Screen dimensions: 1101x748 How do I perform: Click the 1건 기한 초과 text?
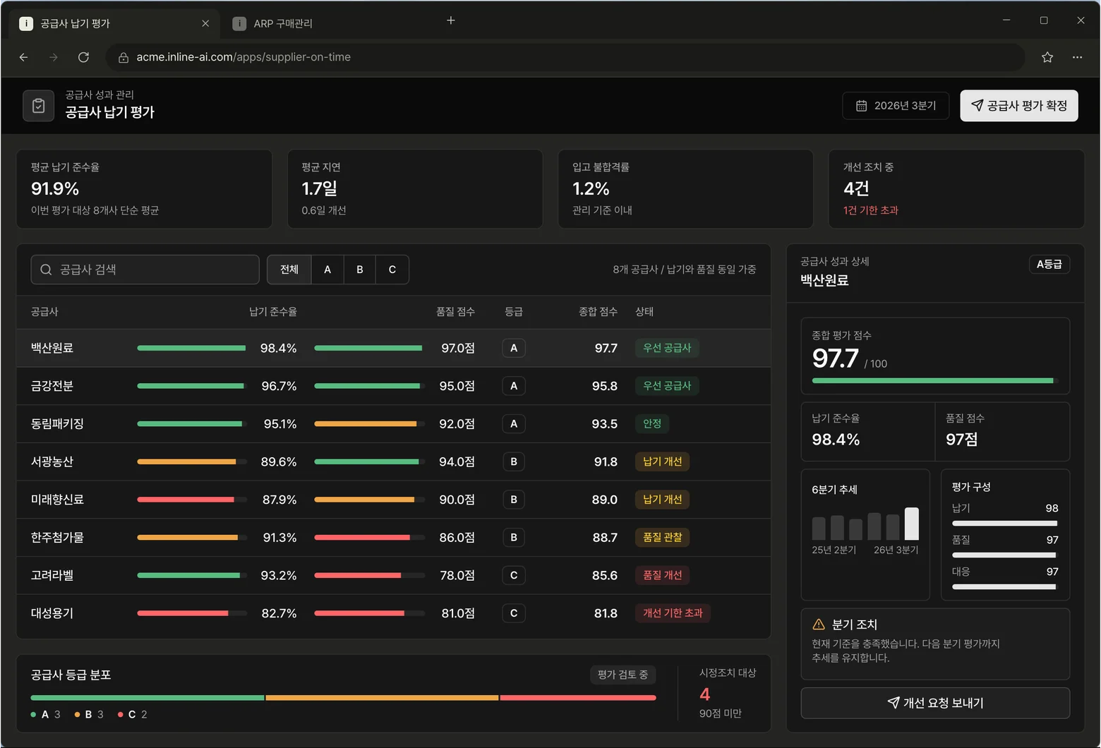(871, 210)
